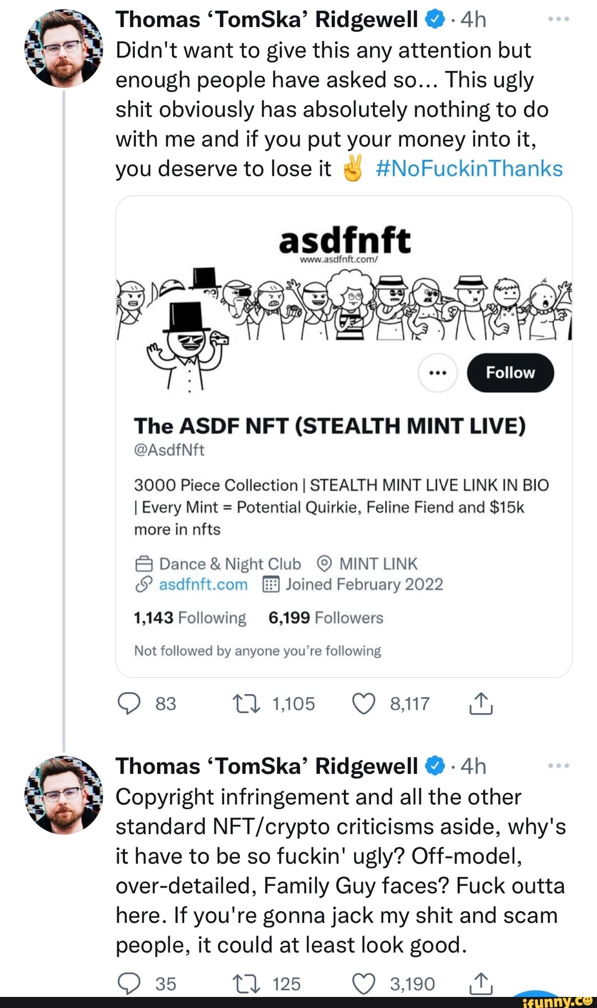The width and height of the screenshot is (597, 1008).
Task: Click the reply icon on TomSka's first tweet
Action: coord(129,704)
